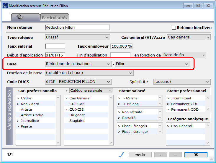Image resolution: width=216 pixels, height=163 pixels.
Task: Open the Code DUCS dropdown
Action: click(78, 82)
